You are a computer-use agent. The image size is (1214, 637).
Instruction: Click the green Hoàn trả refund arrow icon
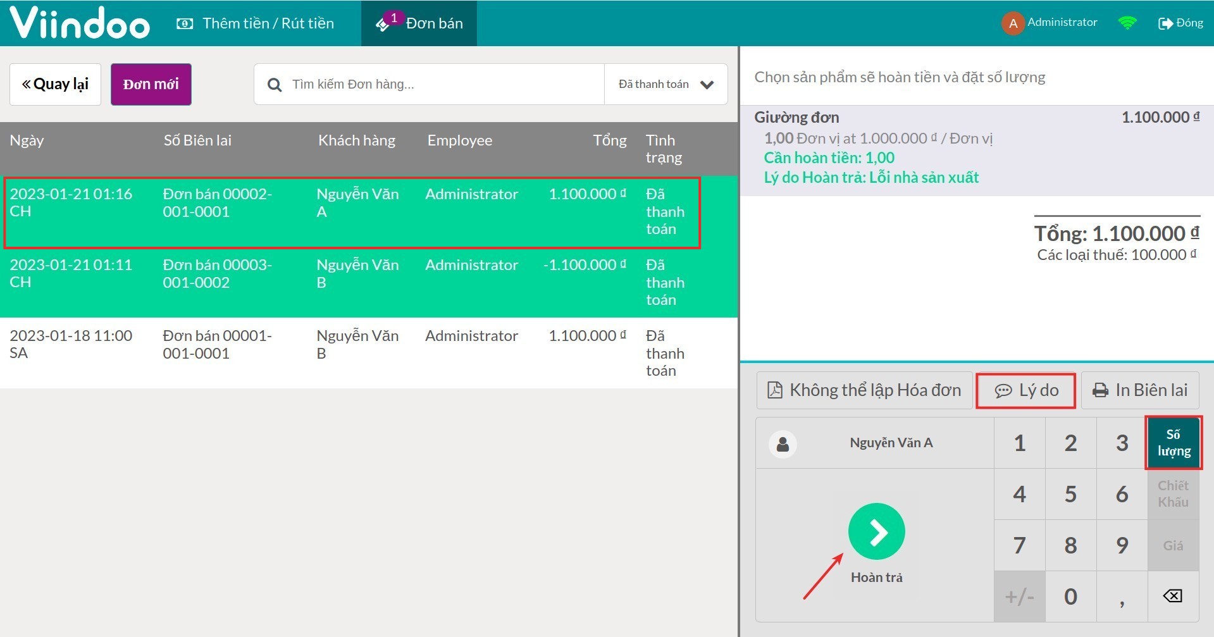pyautogui.click(x=876, y=531)
